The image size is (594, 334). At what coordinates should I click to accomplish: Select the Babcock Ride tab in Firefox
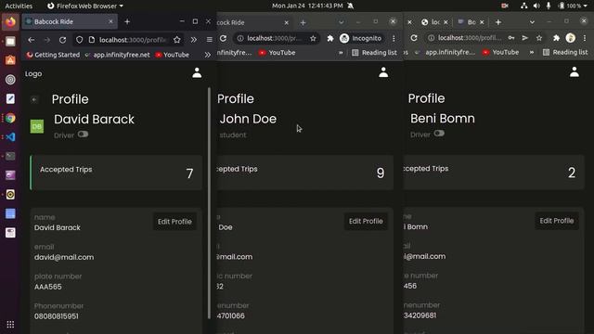[70, 21]
